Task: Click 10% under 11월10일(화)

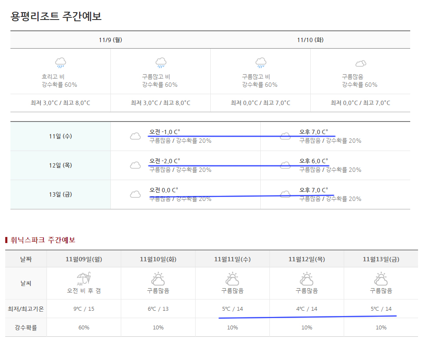Action: tap(158, 327)
